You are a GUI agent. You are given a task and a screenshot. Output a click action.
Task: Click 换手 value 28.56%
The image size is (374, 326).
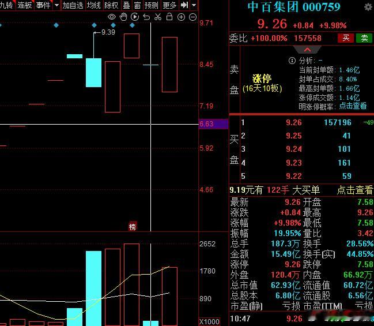tap(360, 243)
